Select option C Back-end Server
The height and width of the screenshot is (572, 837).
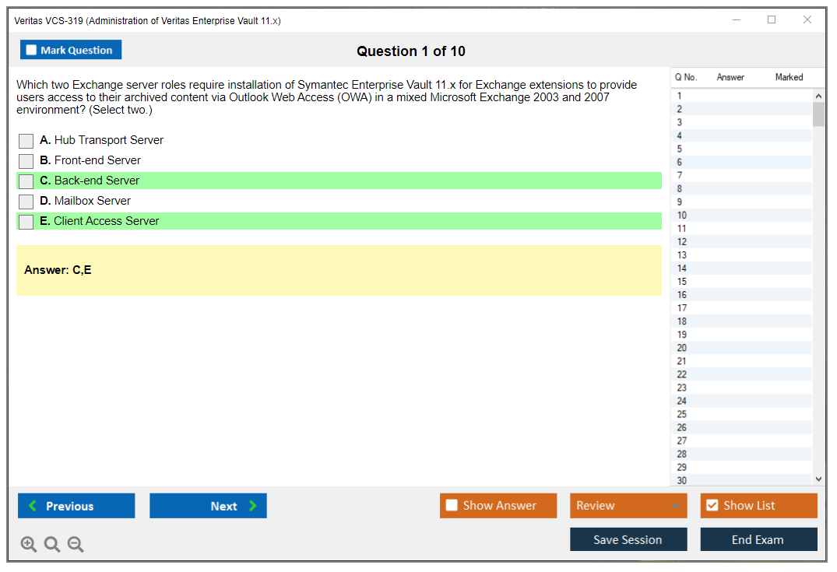tap(26, 181)
